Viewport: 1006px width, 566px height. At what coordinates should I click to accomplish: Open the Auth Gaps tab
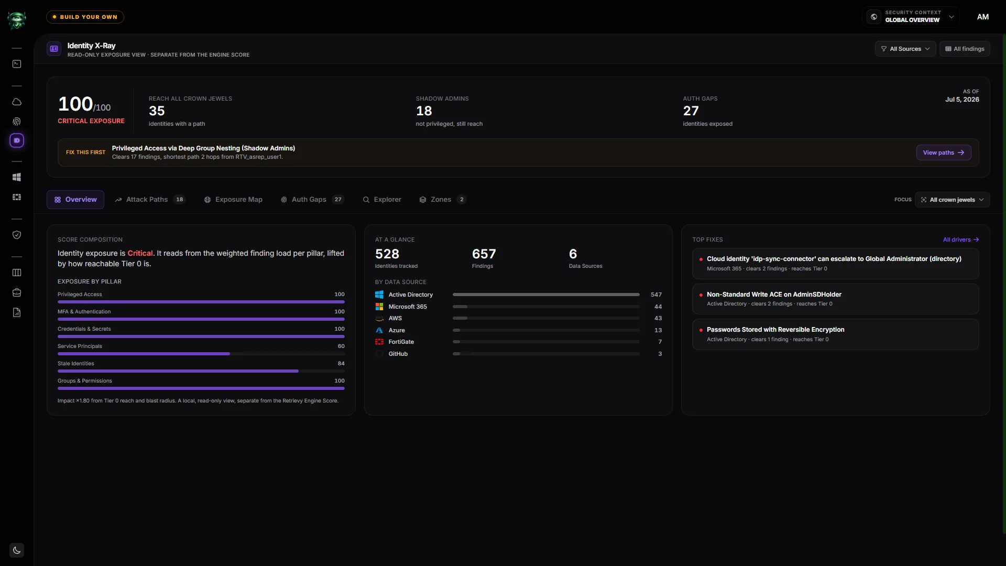[312, 200]
